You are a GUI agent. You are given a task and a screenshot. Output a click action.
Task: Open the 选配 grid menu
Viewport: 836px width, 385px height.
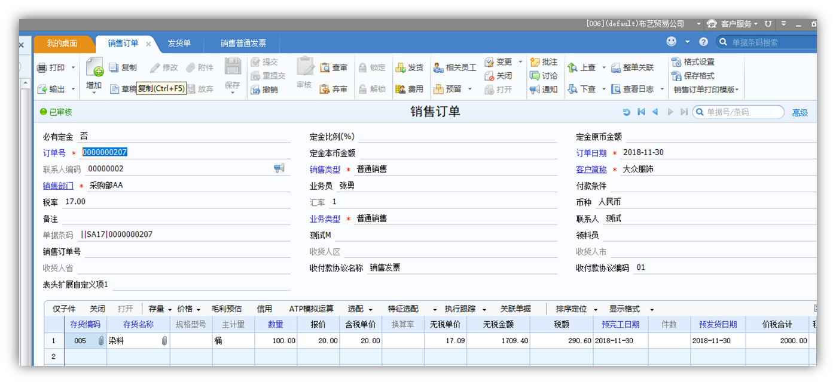point(360,309)
